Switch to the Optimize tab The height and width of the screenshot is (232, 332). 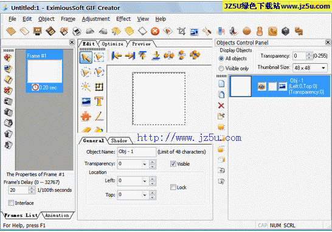pyautogui.click(x=112, y=44)
